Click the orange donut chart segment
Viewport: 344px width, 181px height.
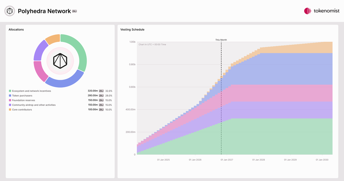tap(53, 39)
